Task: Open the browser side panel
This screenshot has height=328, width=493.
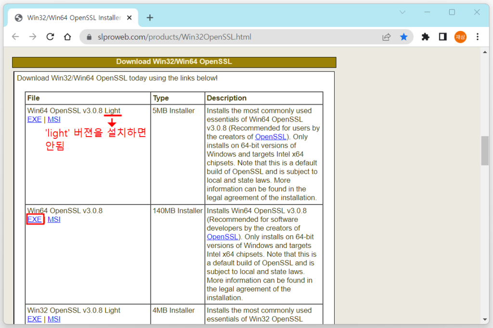Action: (443, 37)
